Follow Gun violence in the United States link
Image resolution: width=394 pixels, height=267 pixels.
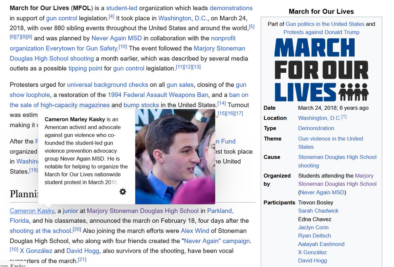(331, 143)
